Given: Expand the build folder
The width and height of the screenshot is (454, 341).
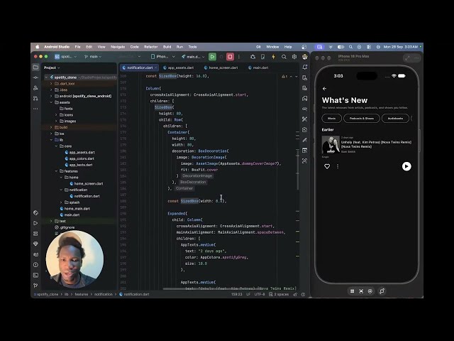Looking at the screenshot, I should point(51,127).
